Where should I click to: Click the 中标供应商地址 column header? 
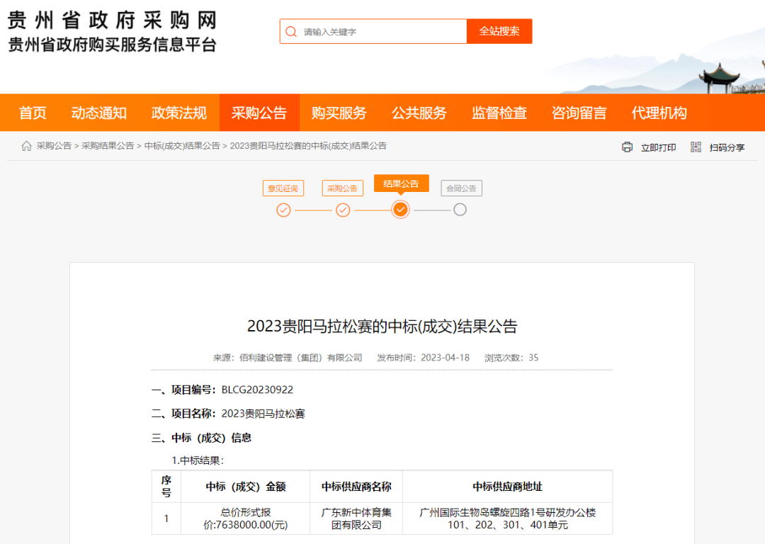507,487
